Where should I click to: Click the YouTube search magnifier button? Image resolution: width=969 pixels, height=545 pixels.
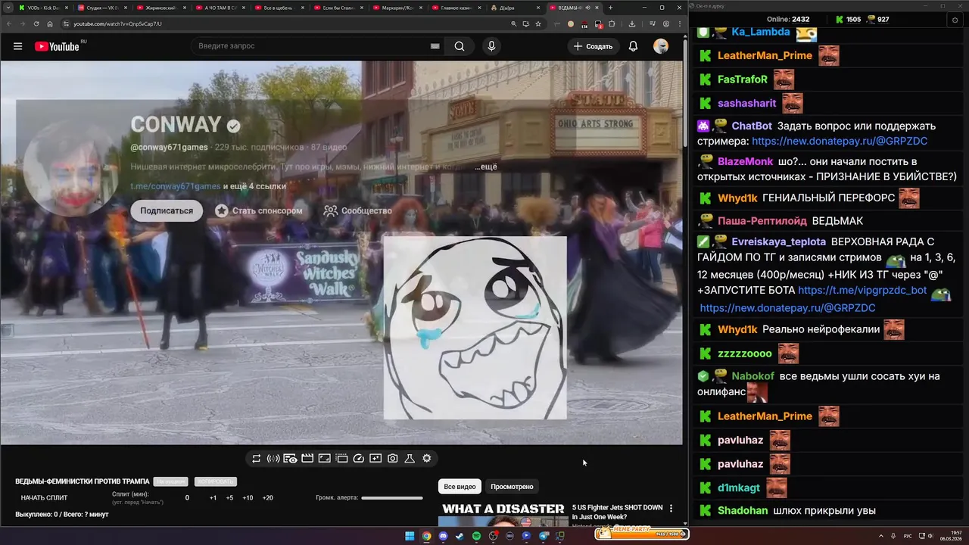[x=460, y=46]
